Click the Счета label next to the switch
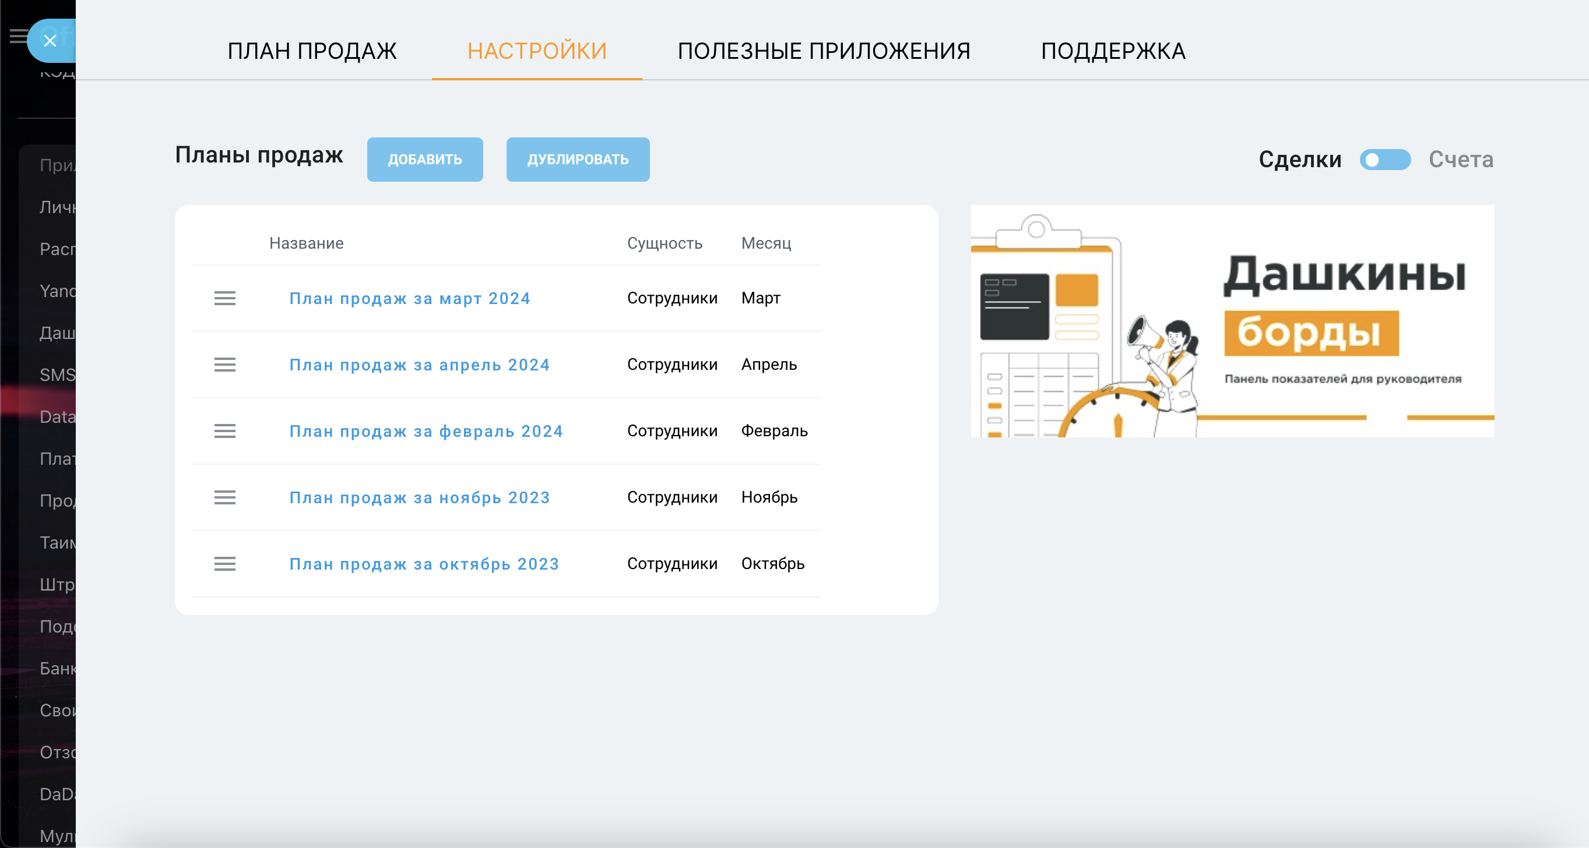 (x=1461, y=160)
